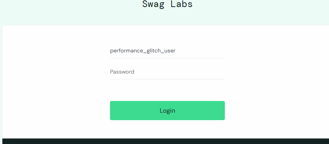Click the word Swag in the header
Viewport: 329px width, 144px height.
153,4
